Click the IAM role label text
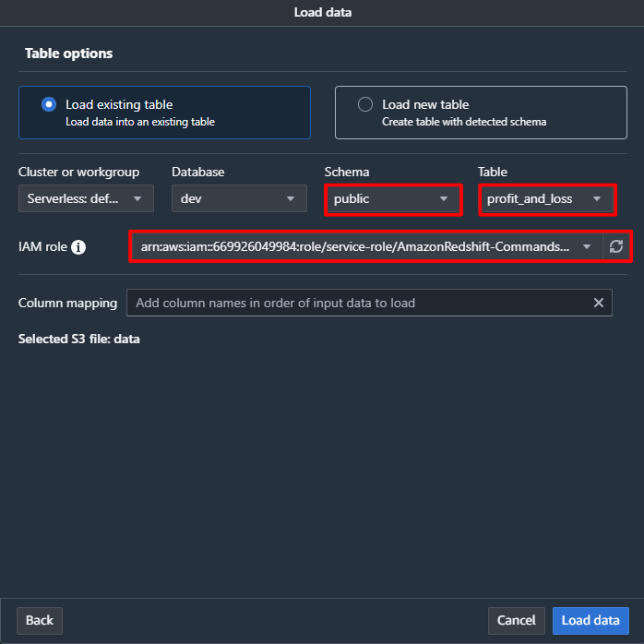The height and width of the screenshot is (644, 644). point(42,247)
